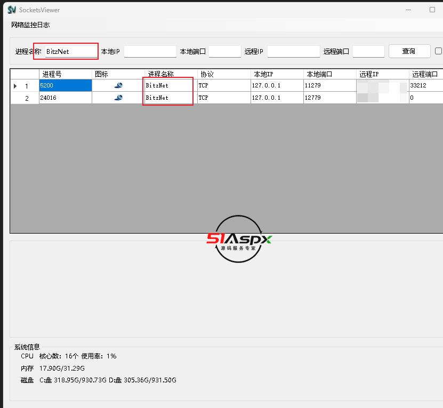The image size is (443, 408).
Task: Click BitzNet name cell in row 2
Action: (x=171, y=98)
